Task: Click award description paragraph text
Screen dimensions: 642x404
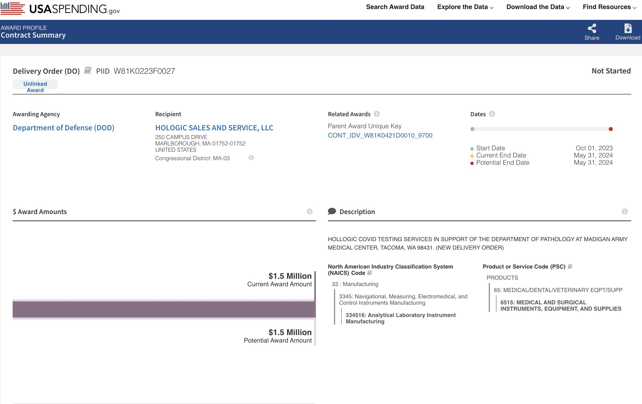Action: coord(478,244)
